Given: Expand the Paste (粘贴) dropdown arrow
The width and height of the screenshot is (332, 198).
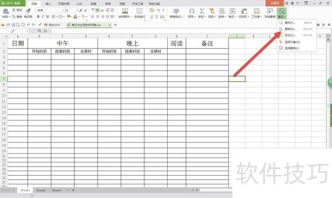Looking at the screenshot, I should tap(9, 17).
